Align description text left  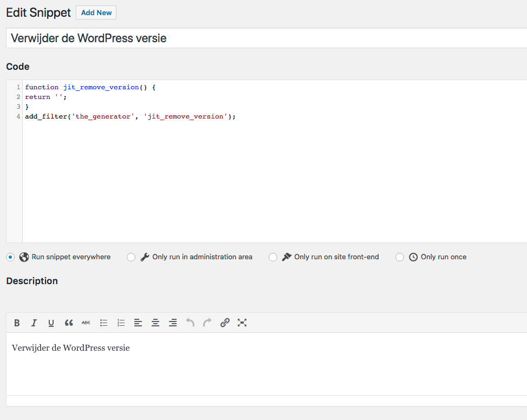point(138,323)
